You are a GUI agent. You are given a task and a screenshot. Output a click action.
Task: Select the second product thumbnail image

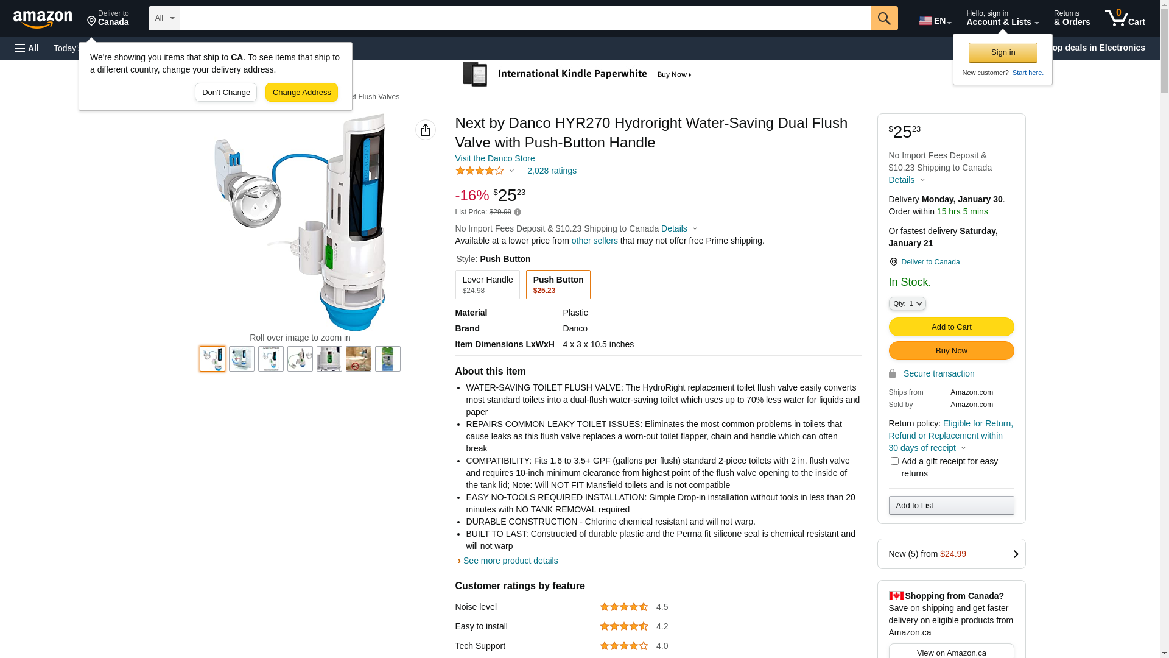pyautogui.click(x=242, y=359)
